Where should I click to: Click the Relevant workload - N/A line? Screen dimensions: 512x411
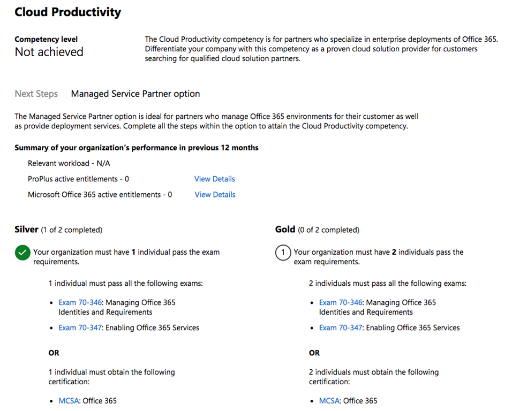pos(69,163)
